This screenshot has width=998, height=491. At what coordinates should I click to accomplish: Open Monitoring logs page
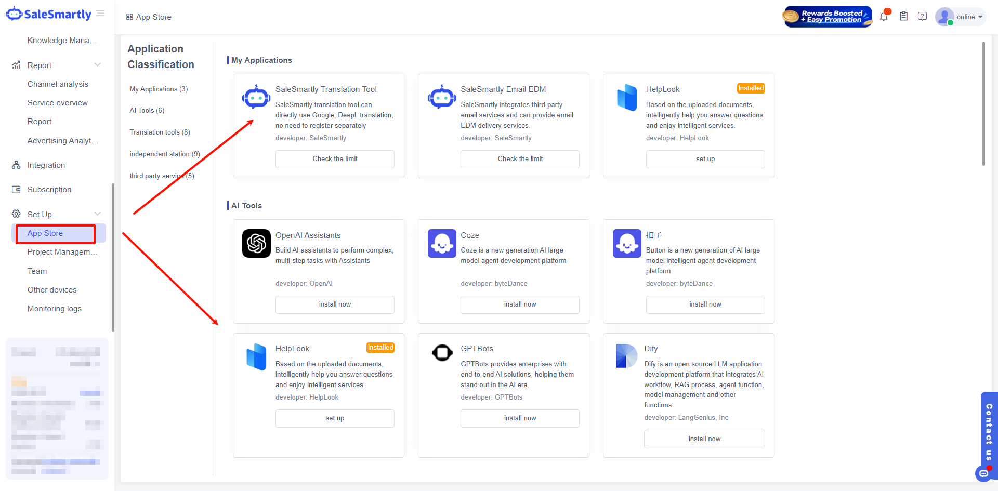pos(55,309)
